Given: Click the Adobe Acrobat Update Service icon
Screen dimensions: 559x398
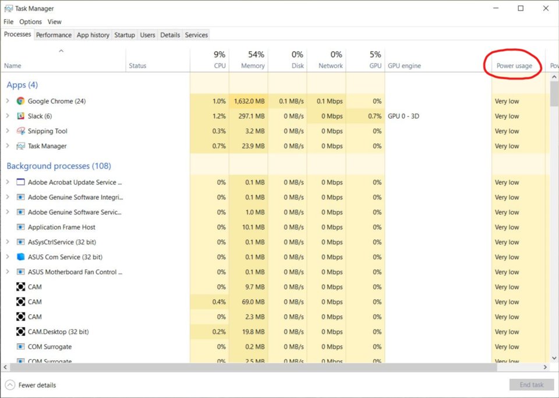Looking at the screenshot, I should pos(21,182).
